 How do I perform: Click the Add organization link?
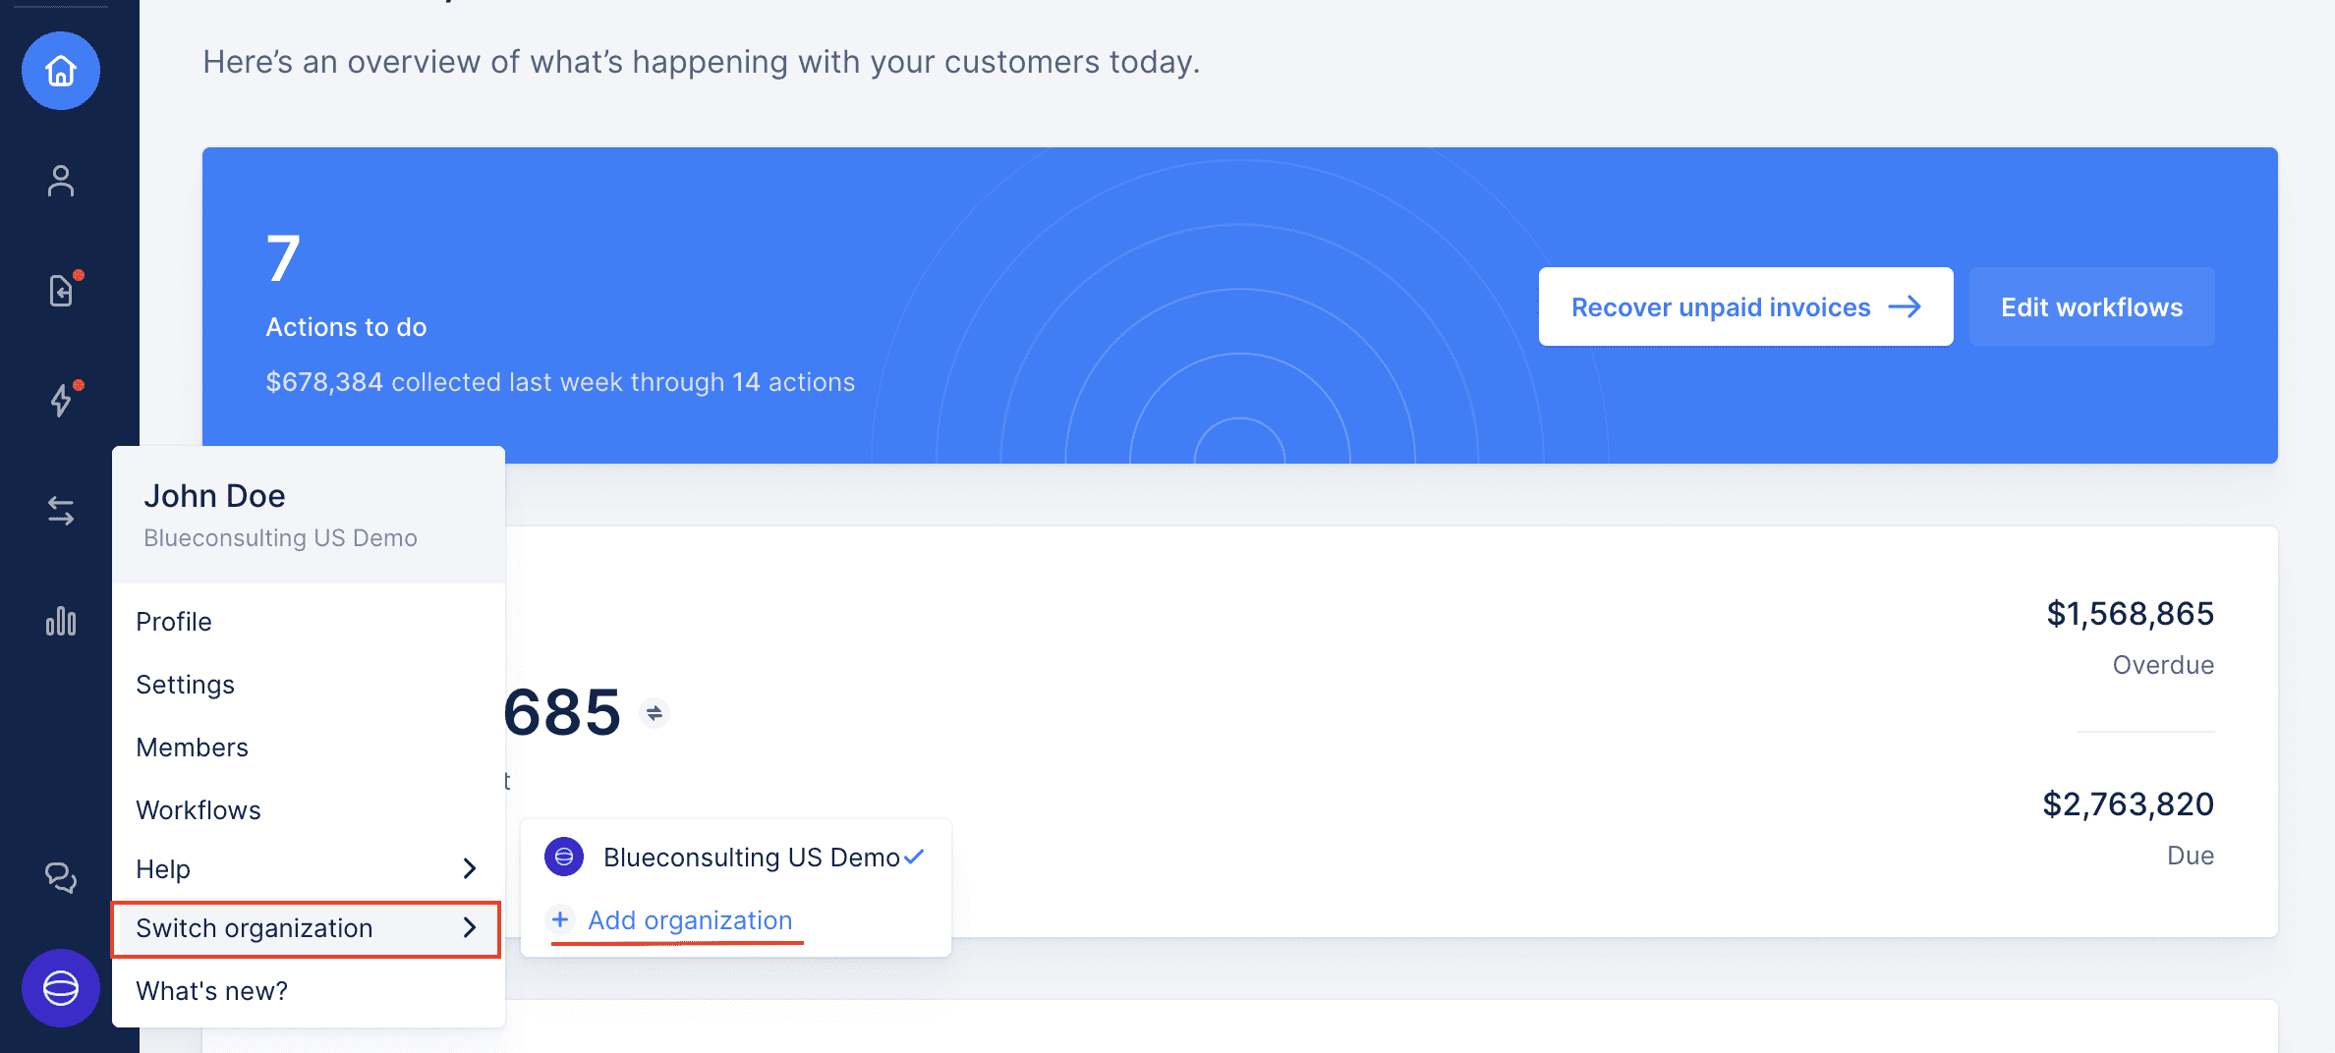(x=690, y=920)
